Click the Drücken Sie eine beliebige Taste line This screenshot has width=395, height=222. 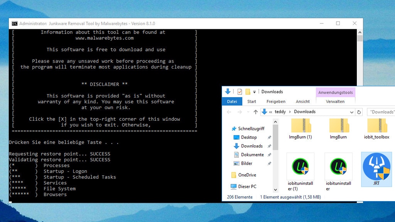point(64,143)
